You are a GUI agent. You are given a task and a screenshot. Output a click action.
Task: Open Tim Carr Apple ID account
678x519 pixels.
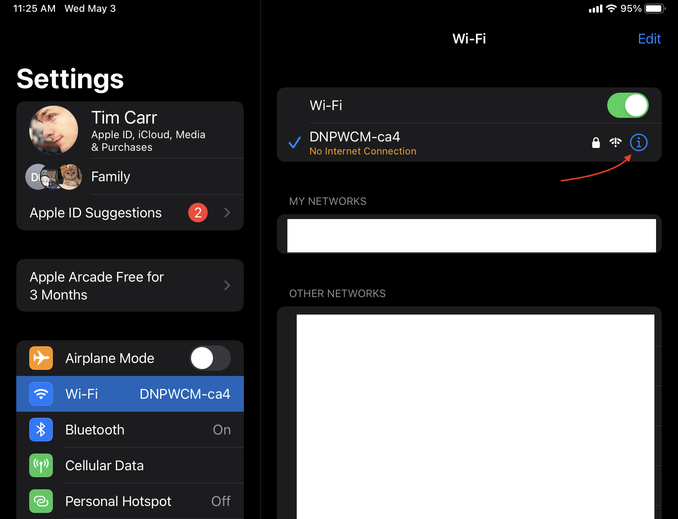click(x=130, y=130)
